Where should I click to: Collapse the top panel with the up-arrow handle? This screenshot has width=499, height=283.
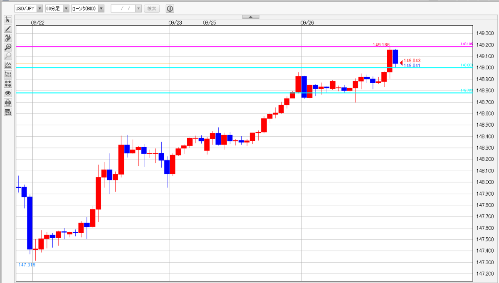pyautogui.click(x=251, y=17)
